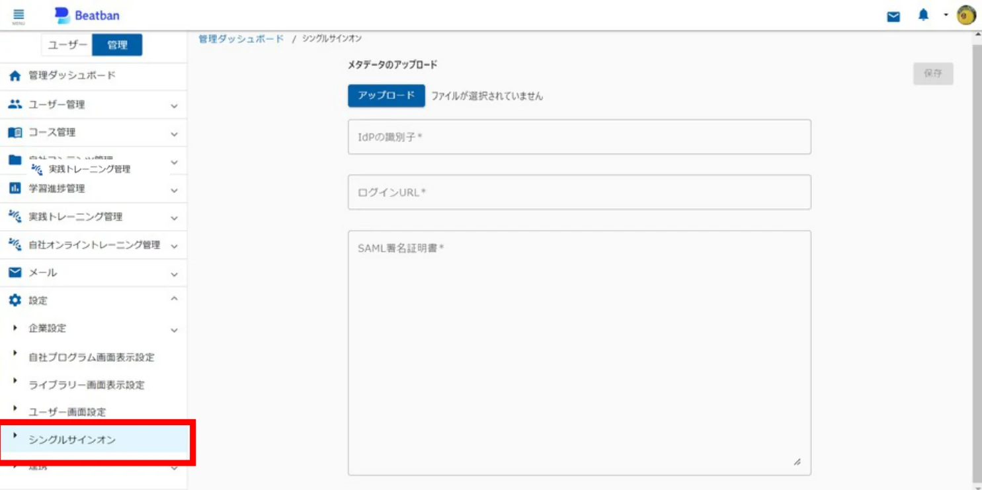The height and width of the screenshot is (490, 982).
Task: Click the envelope icon beside メール in sidebar
Action: point(15,272)
